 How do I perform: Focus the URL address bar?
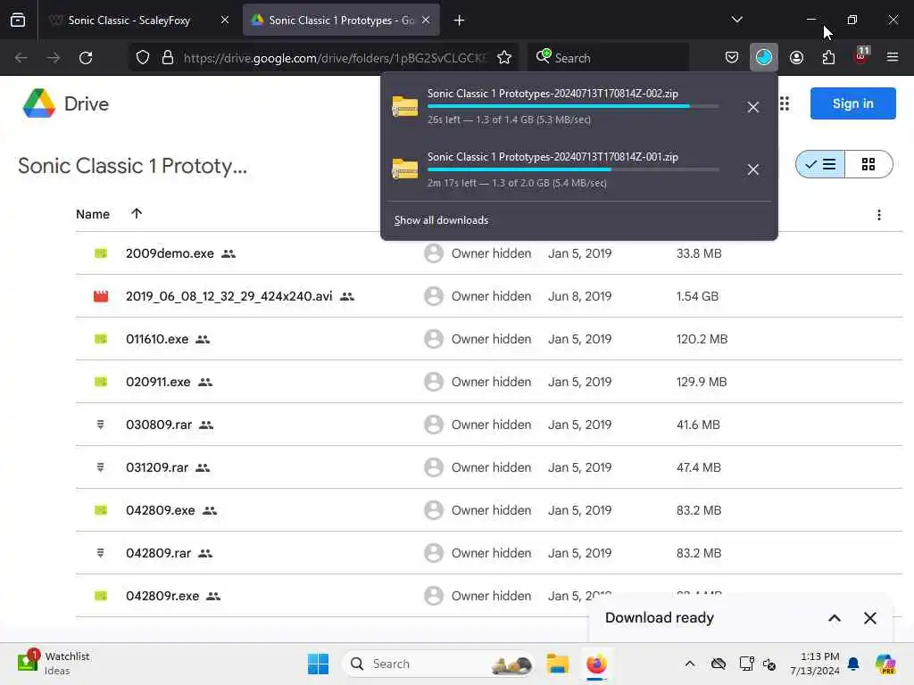336,58
